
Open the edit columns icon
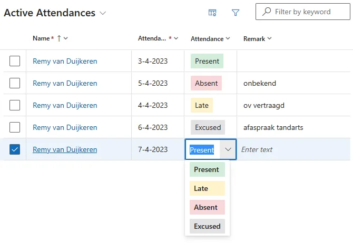tap(212, 13)
